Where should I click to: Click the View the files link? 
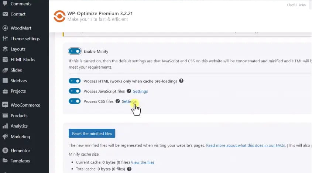(143, 162)
